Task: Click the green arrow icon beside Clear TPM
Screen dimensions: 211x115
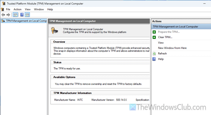Action: (154, 37)
